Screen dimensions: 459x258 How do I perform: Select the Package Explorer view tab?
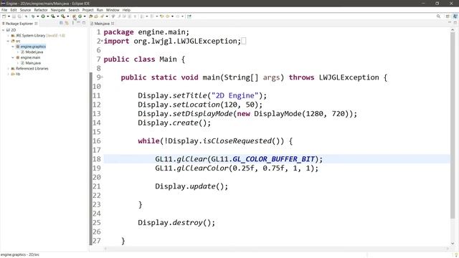(x=19, y=24)
